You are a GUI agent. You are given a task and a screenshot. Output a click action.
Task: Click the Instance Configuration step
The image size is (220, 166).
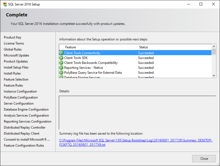pyautogui.click(x=20, y=92)
